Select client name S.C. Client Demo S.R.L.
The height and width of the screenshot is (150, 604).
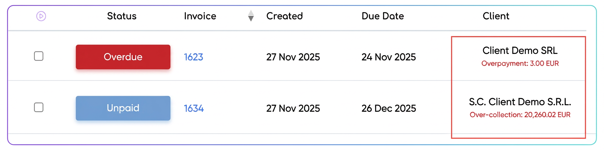click(x=520, y=102)
